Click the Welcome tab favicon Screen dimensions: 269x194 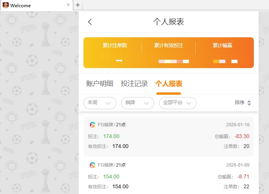pos(5,5)
